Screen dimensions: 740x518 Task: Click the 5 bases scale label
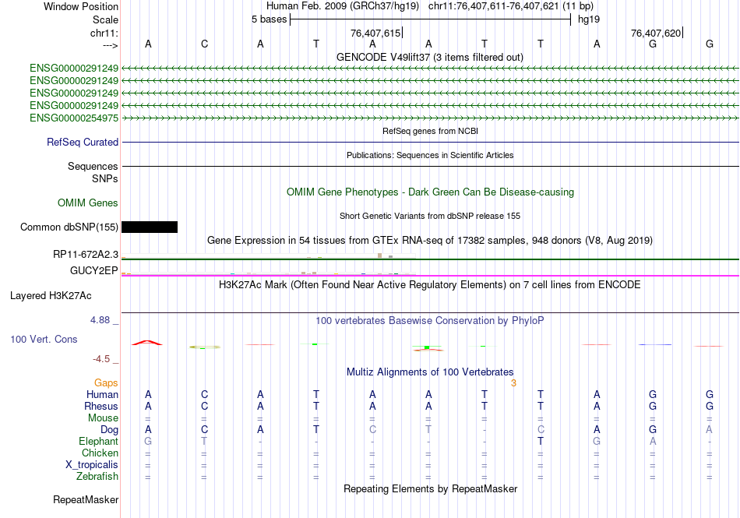269,19
